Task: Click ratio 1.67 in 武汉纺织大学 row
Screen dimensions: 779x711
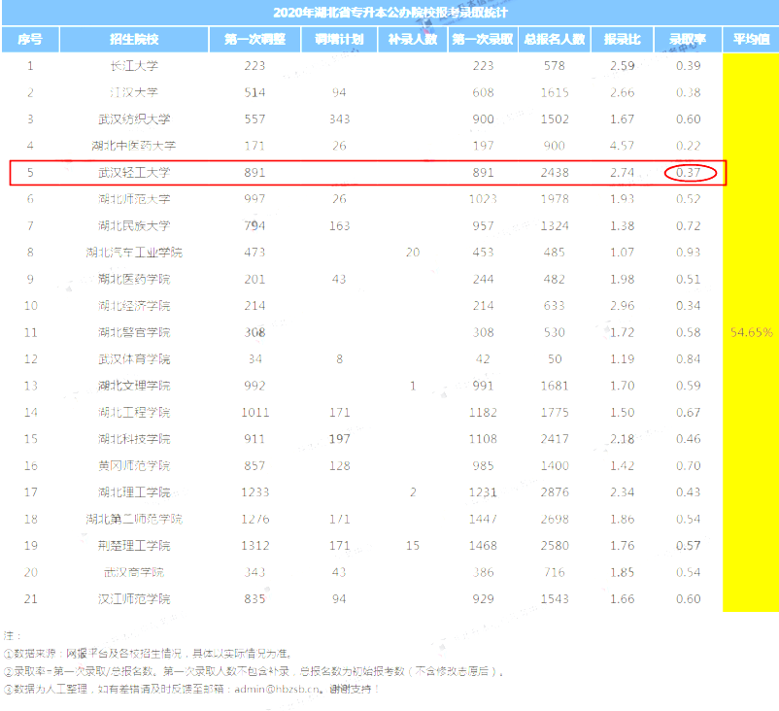Action: (x=622, y=119)
